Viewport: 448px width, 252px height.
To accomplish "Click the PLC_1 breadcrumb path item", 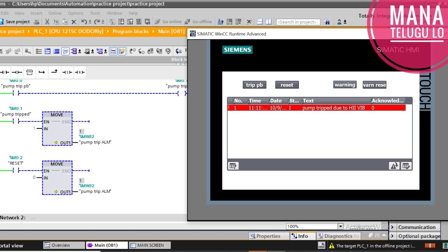I will 68,31.
